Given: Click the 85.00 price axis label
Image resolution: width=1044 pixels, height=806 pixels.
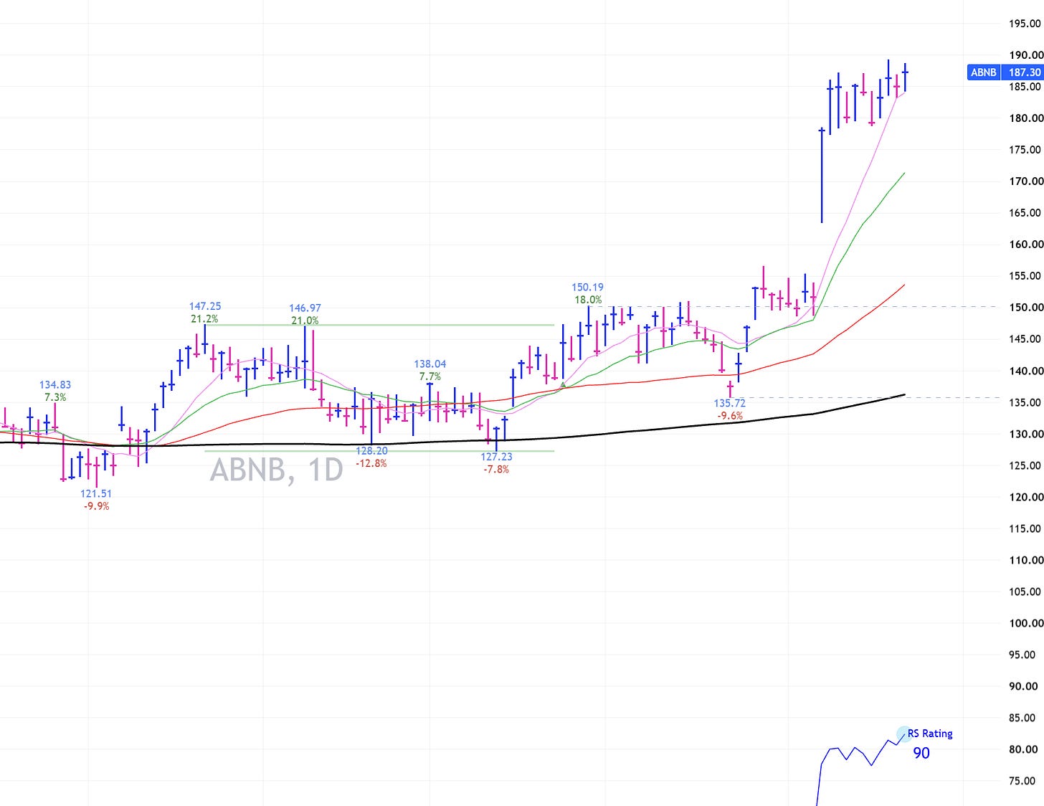Looking at the screenshot, I should tap(1022, 718).
